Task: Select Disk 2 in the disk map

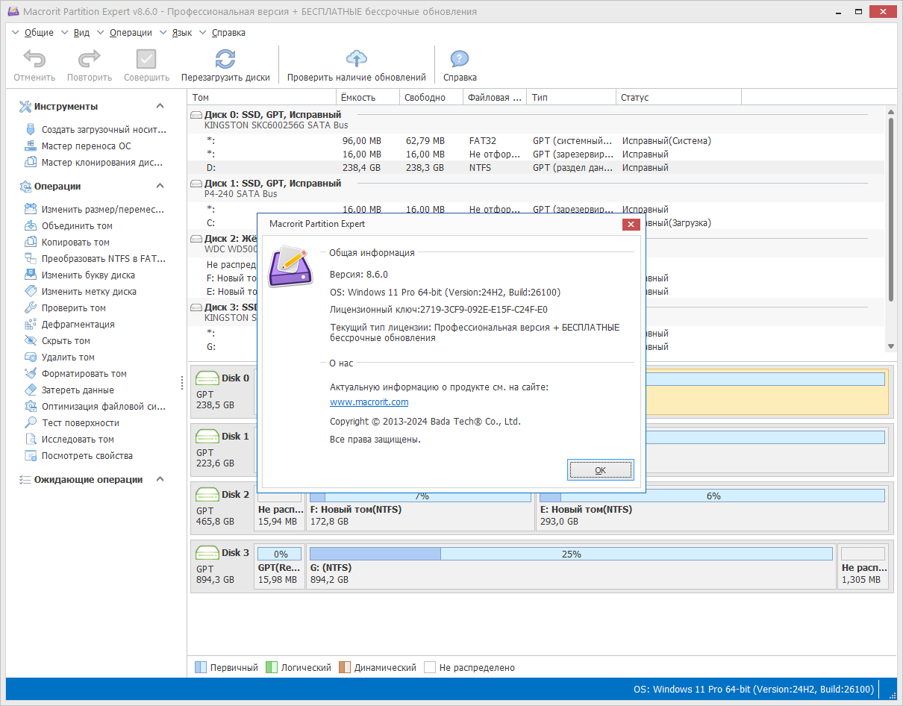Action: click(222, 507)
